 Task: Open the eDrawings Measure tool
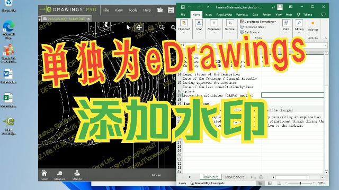pos(60,175)
